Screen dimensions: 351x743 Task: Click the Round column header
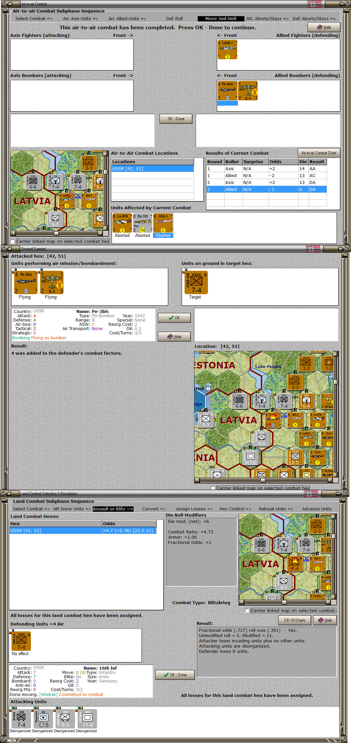215,162
